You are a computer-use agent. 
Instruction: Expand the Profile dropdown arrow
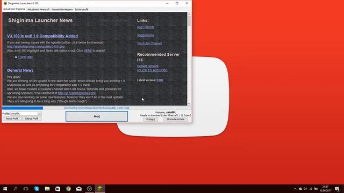click(39, 114)
